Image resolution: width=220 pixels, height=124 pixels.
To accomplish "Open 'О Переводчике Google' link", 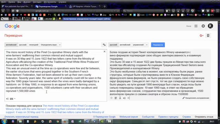I will point(104,117).
